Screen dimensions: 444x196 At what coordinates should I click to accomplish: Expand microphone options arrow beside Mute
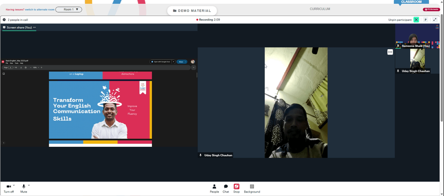point(29,185)
